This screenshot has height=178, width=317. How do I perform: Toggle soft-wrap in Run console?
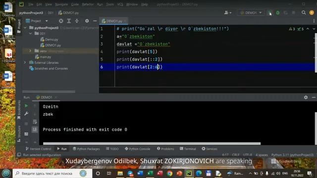pyautogui.click(x=35, y=122)
